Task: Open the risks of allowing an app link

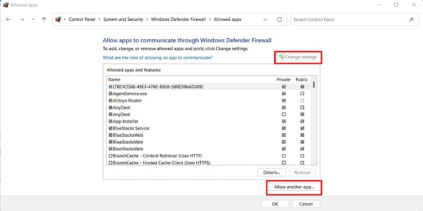Action: click(x=157, y=57)
